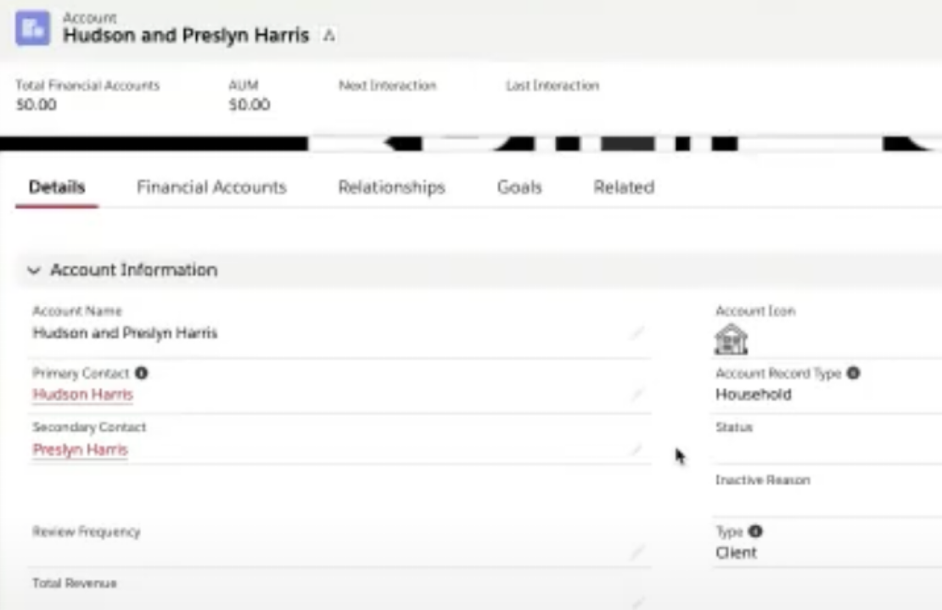This screenshot has width=942, height=610.
Task: Click the Household record type value
Action: pyautogui.click(x=753, y=394)
